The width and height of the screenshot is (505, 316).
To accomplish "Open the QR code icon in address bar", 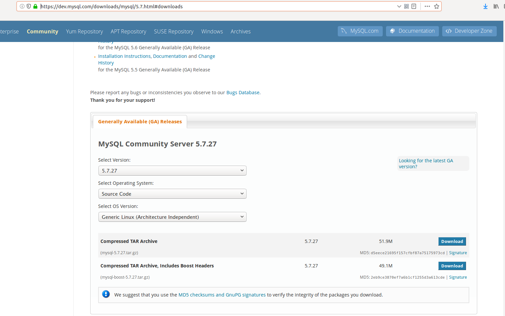I will point(407,6).
